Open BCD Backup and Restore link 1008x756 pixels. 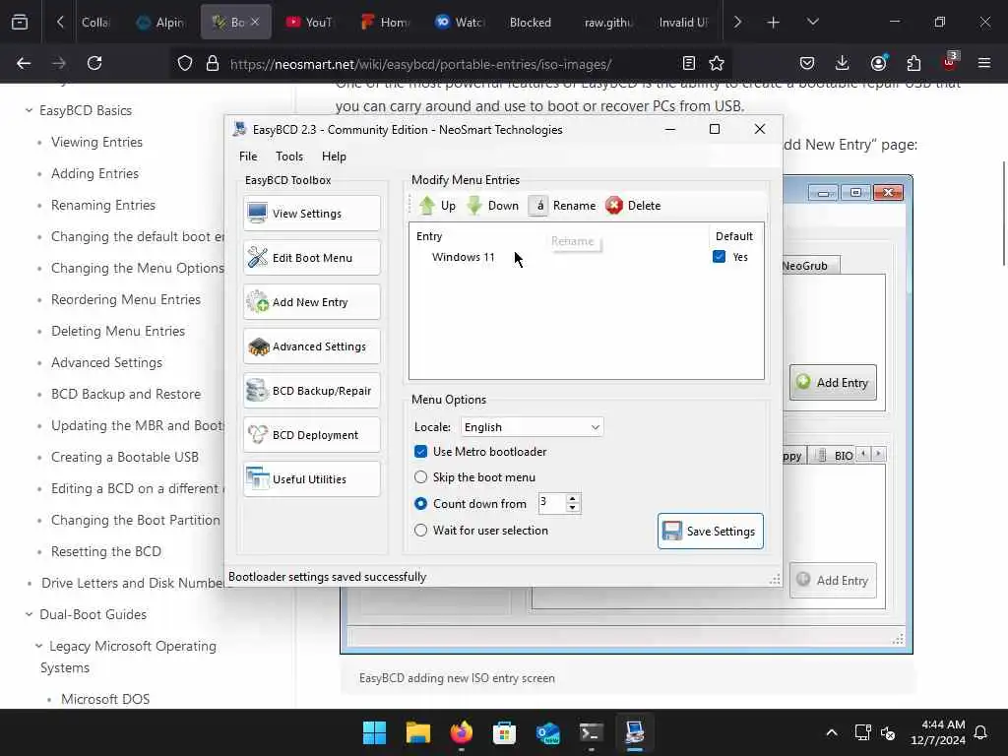pyautogui.click(x=126, y=394)
